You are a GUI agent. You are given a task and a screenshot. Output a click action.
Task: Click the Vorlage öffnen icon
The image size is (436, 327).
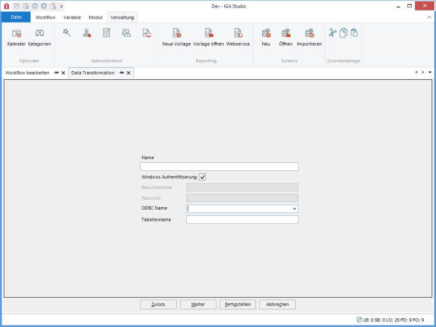pos(209,37)
